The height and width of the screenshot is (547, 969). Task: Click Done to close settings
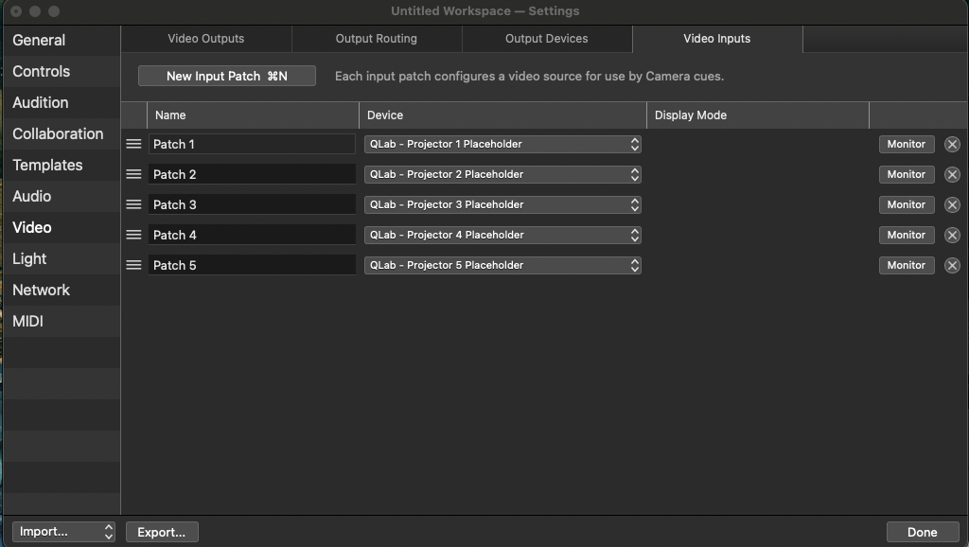click(x=921, y=531)
